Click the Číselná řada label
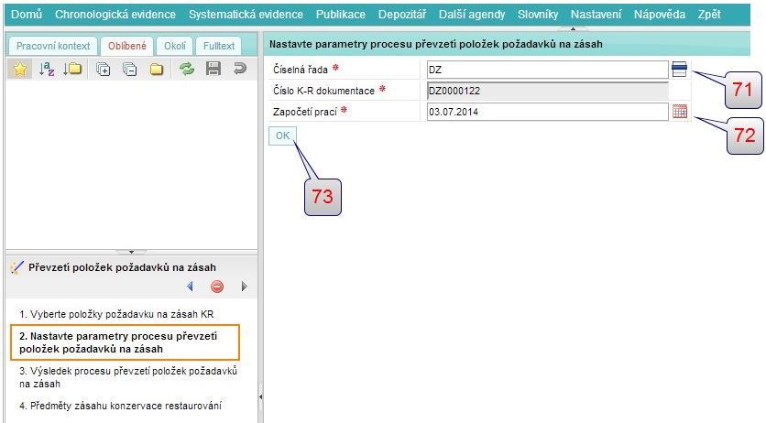This screenshot has width=766, height=423. tap(301, 70)
